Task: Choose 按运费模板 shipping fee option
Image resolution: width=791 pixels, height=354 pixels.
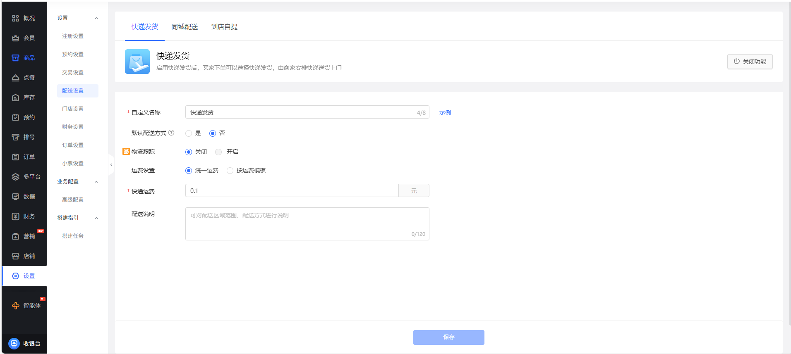Action: tap(230, 170)
